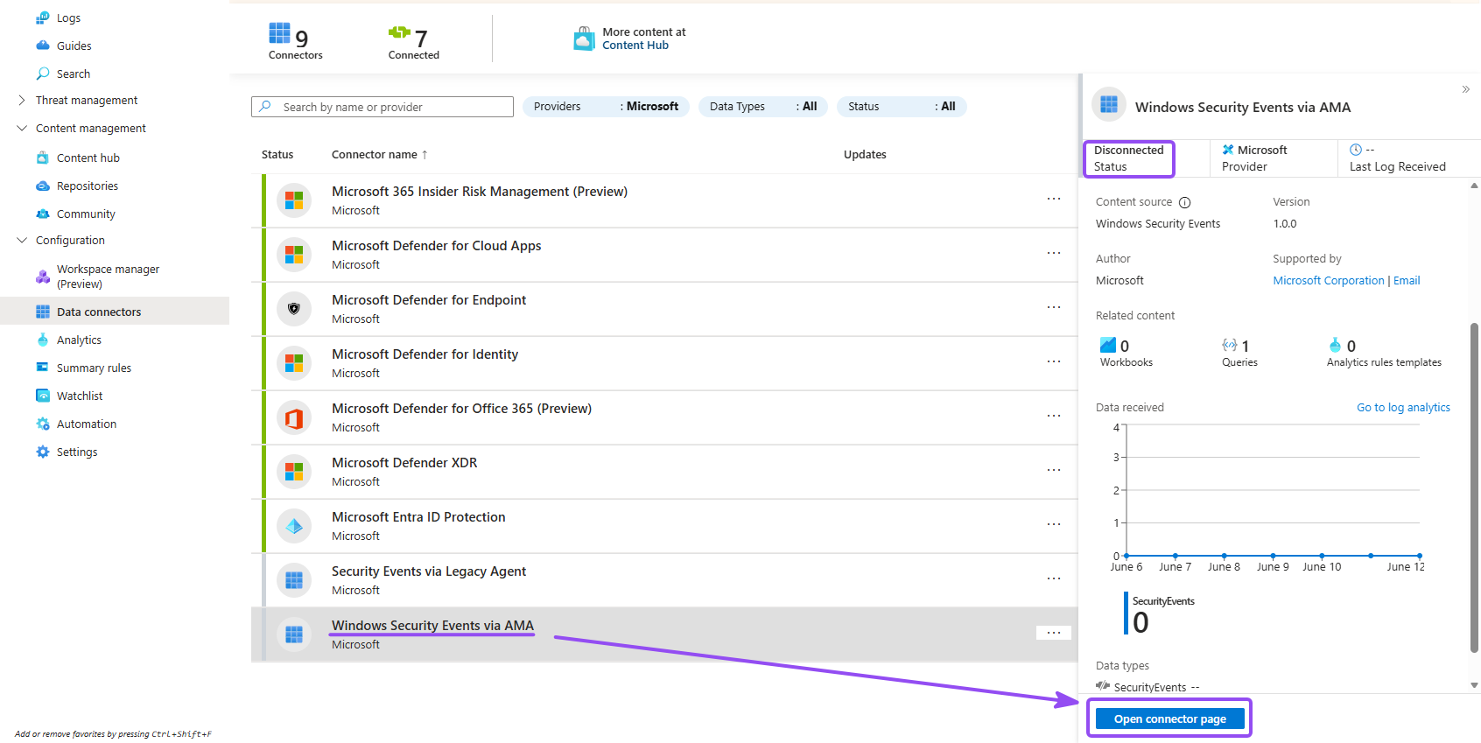1481x743 pixels.
Task: Open more options for Defender for Identity
Action: pos(1054,361)
